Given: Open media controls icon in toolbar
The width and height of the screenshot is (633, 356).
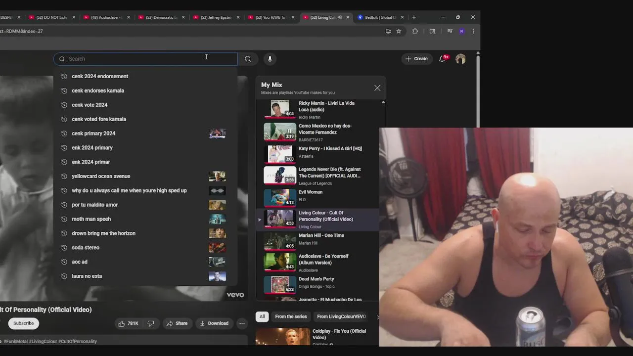Looking at the screenshot, I should (x=450, y=31).
